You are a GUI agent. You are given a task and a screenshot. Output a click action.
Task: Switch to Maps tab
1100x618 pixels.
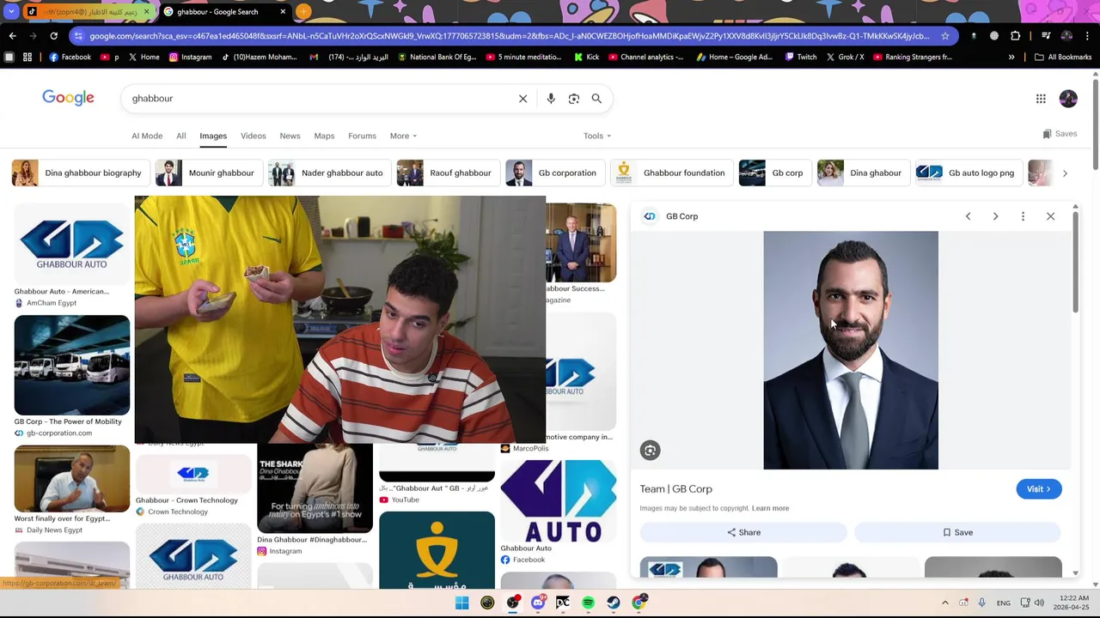click(324, 136)
